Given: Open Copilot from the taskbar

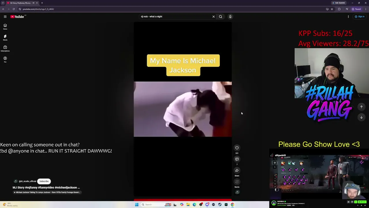Looking at the screenshot, I should click(x=182, y=205).
